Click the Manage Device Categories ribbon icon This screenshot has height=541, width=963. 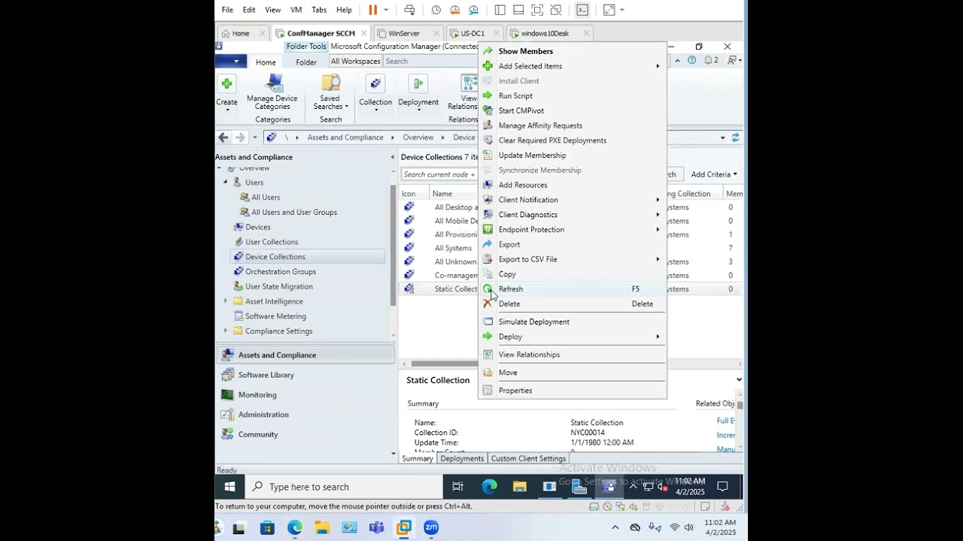(274, 83)
